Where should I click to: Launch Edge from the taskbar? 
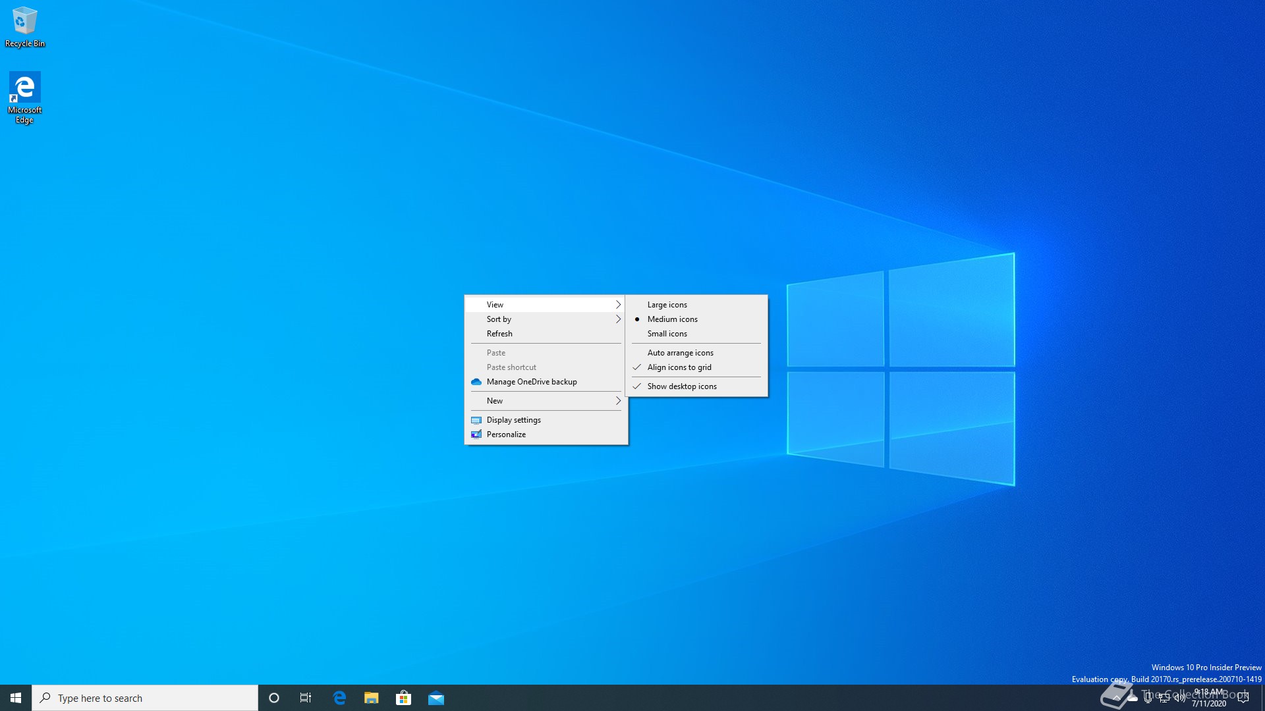coord(339,698)
